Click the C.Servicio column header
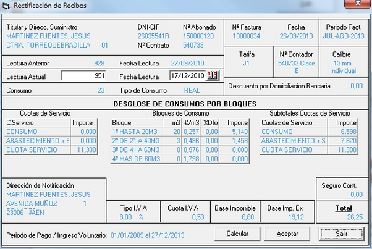 tap(37, 122)
